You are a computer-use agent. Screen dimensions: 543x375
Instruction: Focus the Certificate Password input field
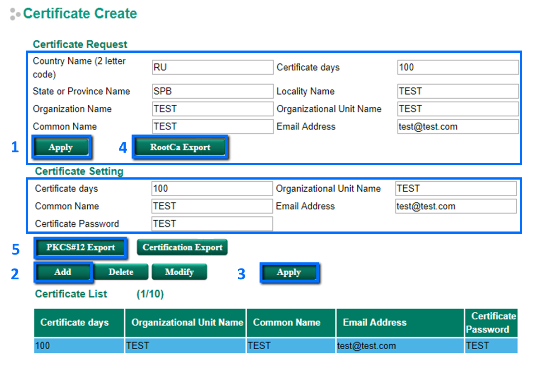point(212,224)
